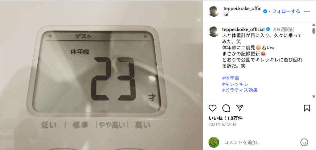This screenshot has width=316, height=150.
Task: Click the caption scrollbar down arrow
Action: click(x=314, y=96)
